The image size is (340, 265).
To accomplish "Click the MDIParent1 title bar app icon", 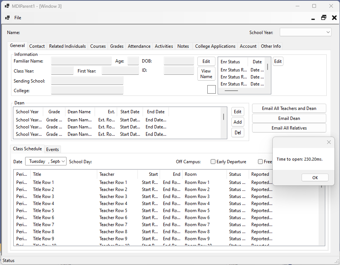I will point(7,6).
